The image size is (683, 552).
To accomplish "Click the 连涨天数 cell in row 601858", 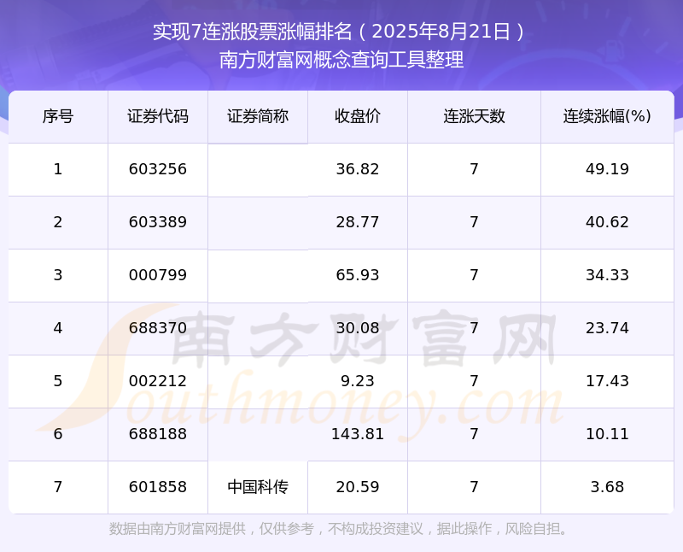I will (474, 487).
